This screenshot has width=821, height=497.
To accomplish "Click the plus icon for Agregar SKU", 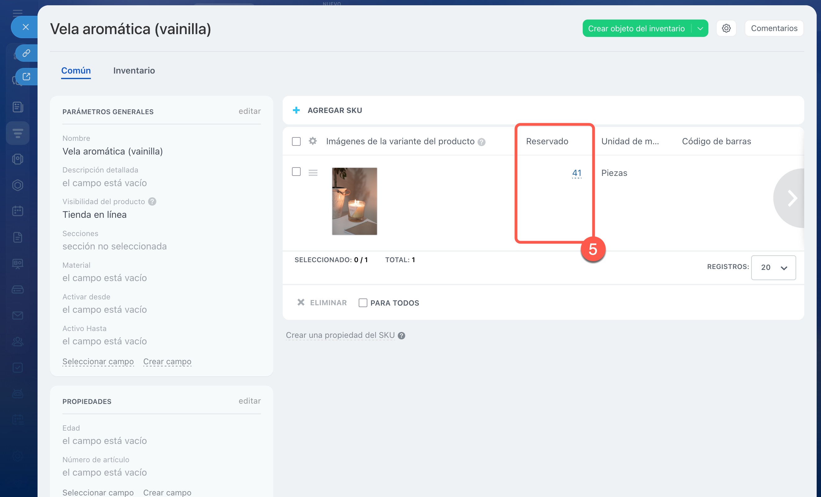I will (x=296, y=110).
